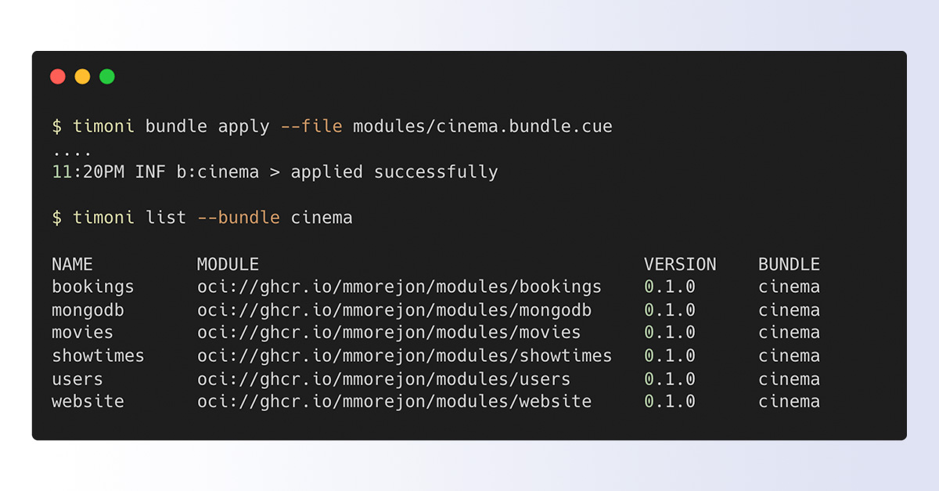This screenshot has height=491, width=939.
Task: Click the 'website' name cell
Action: pyautogui.click(x=88, y=402)
